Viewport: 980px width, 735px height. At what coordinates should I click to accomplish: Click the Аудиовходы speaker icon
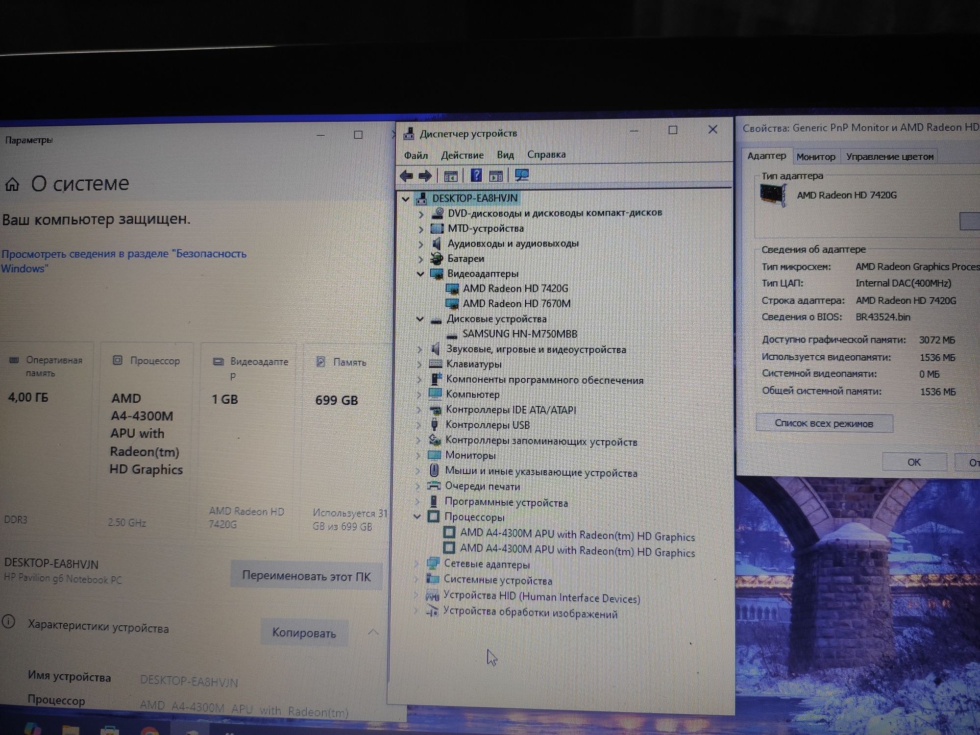click(x=436, y=243)
